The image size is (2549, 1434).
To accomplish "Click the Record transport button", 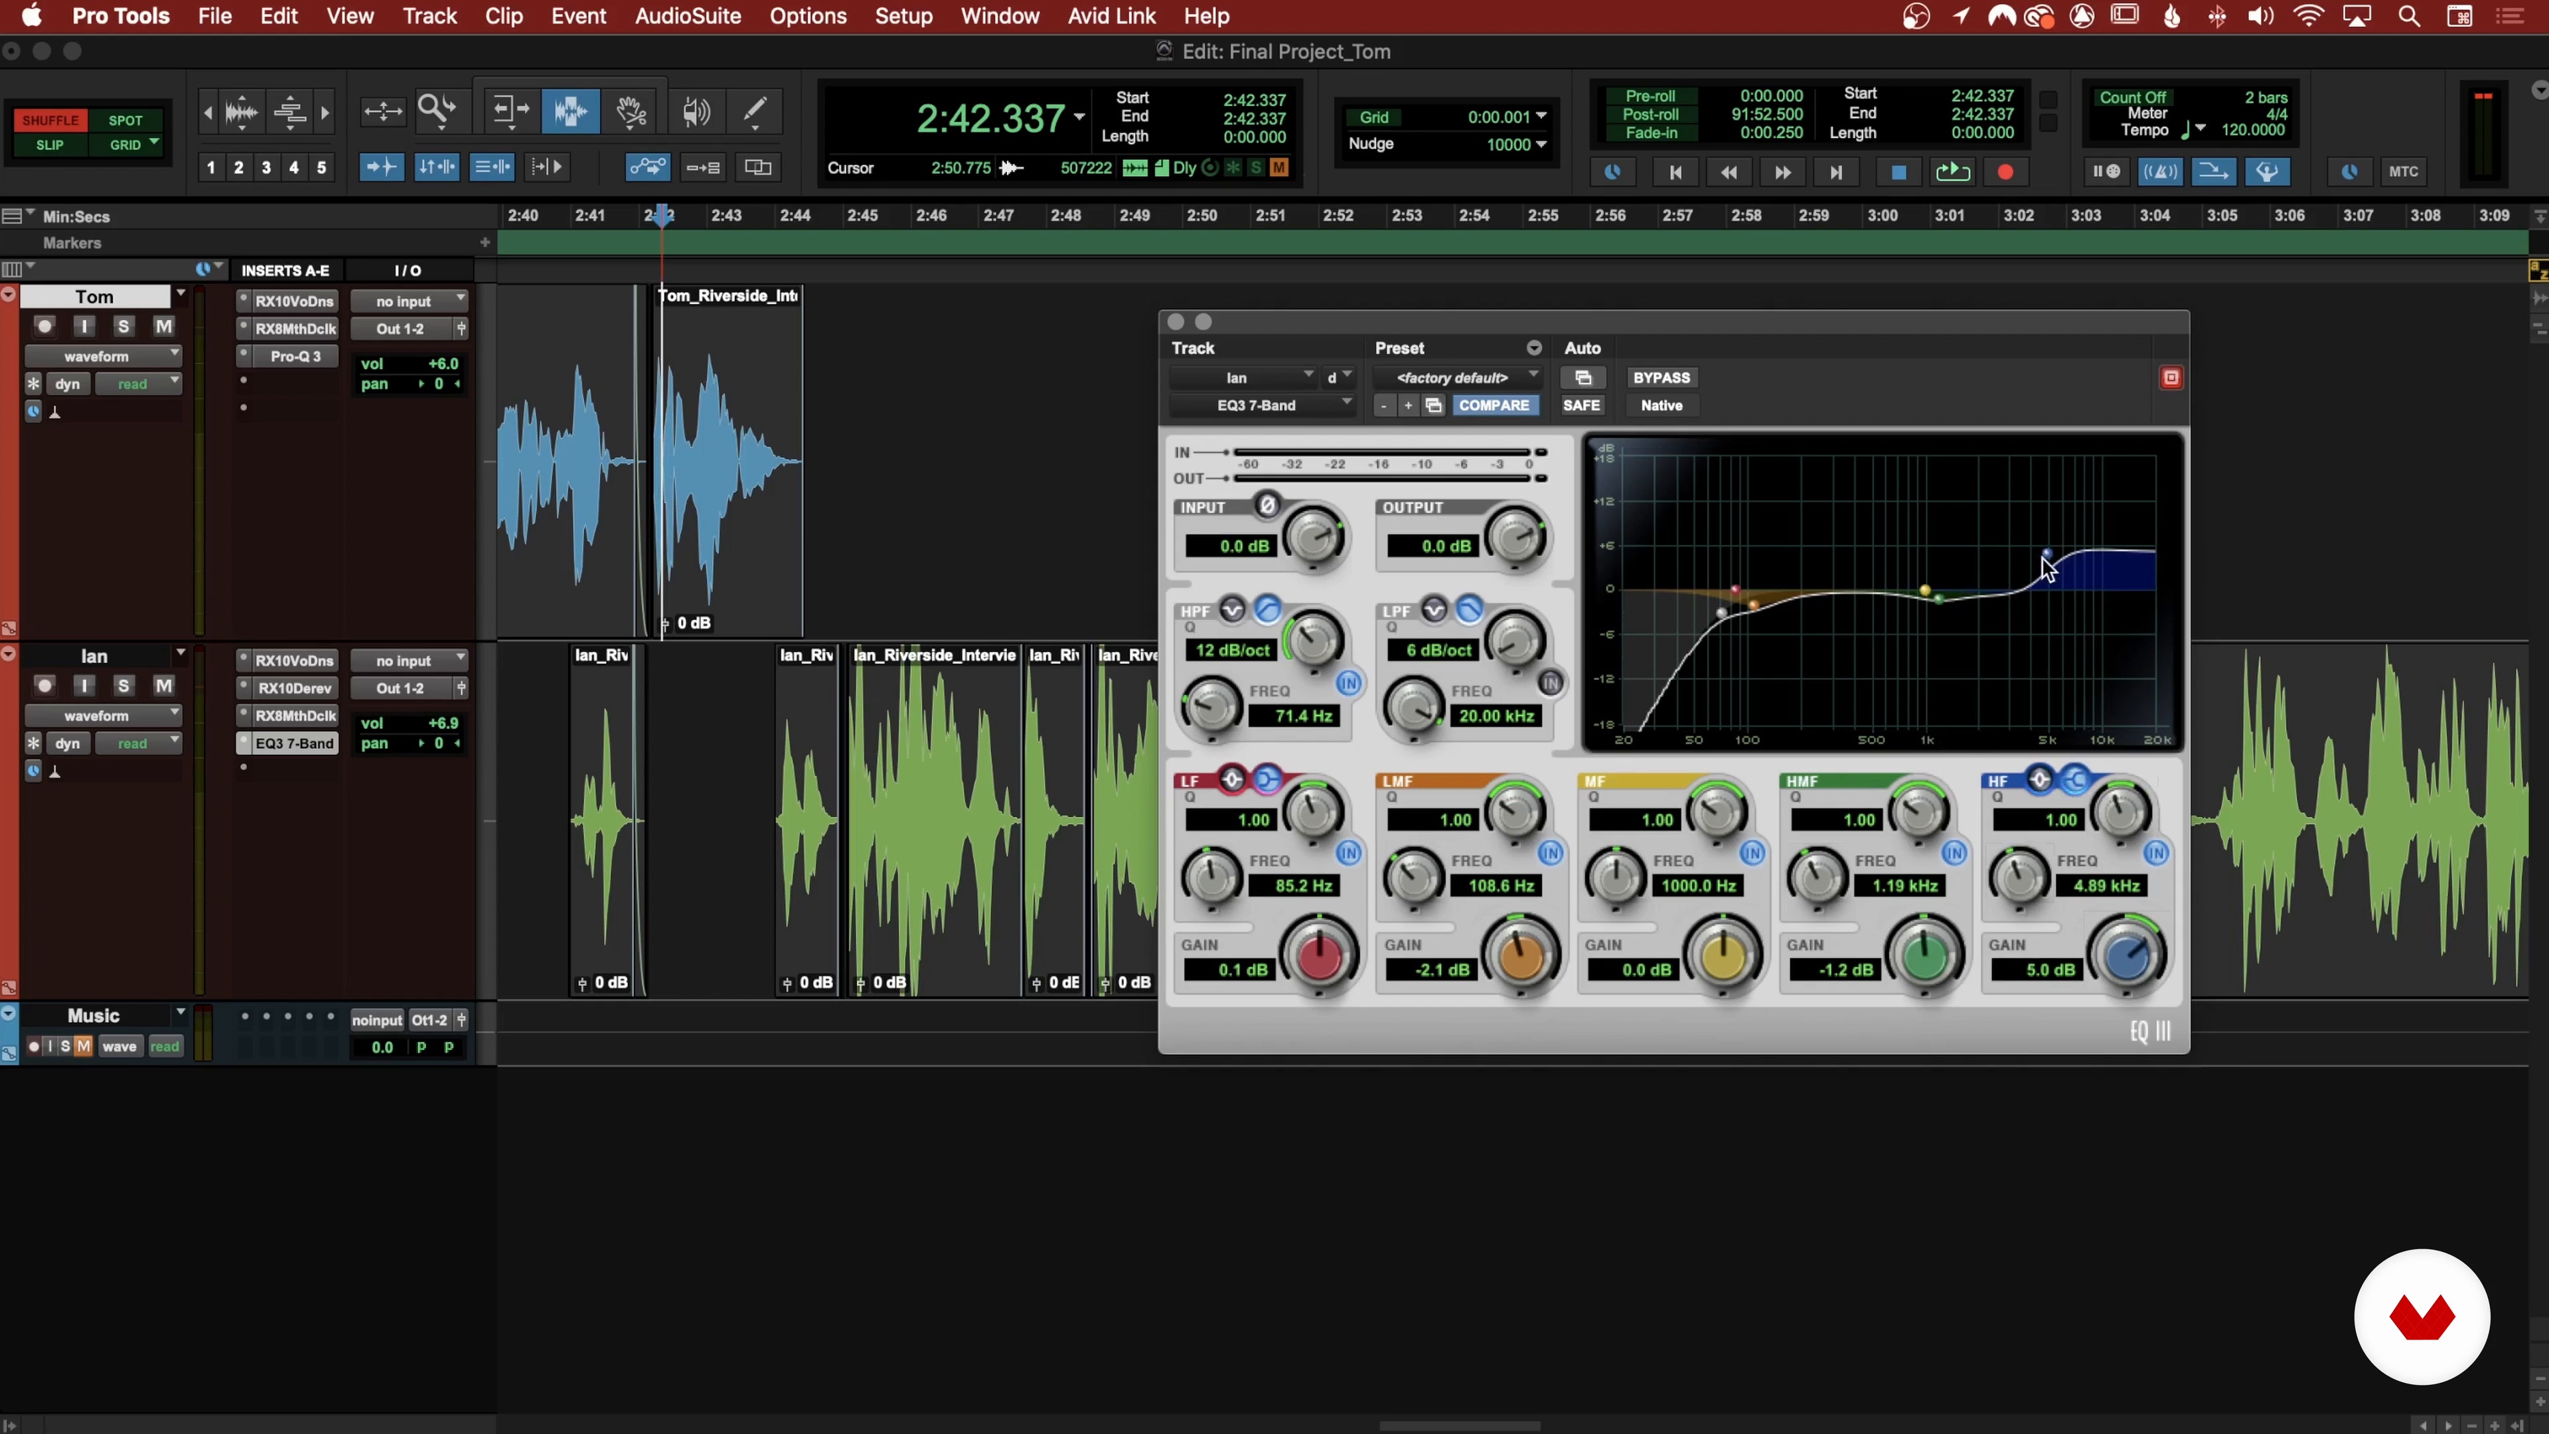I will coord(2006,172).
